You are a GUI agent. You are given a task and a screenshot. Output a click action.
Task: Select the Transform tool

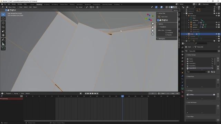(x=3, y=35)
